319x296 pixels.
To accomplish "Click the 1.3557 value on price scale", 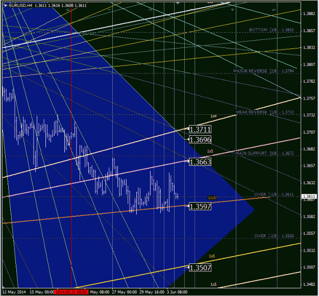I will 309,233.
